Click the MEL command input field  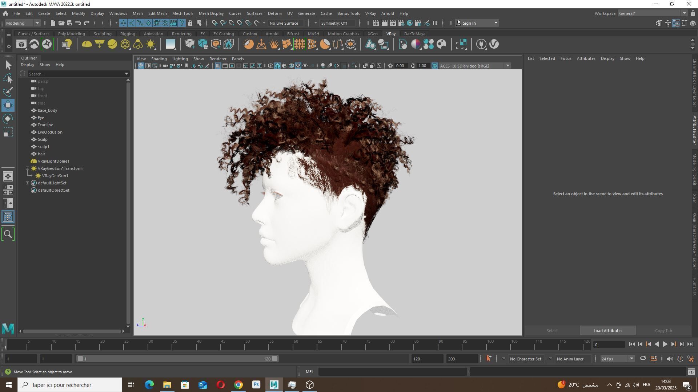[x=393, y=372]
